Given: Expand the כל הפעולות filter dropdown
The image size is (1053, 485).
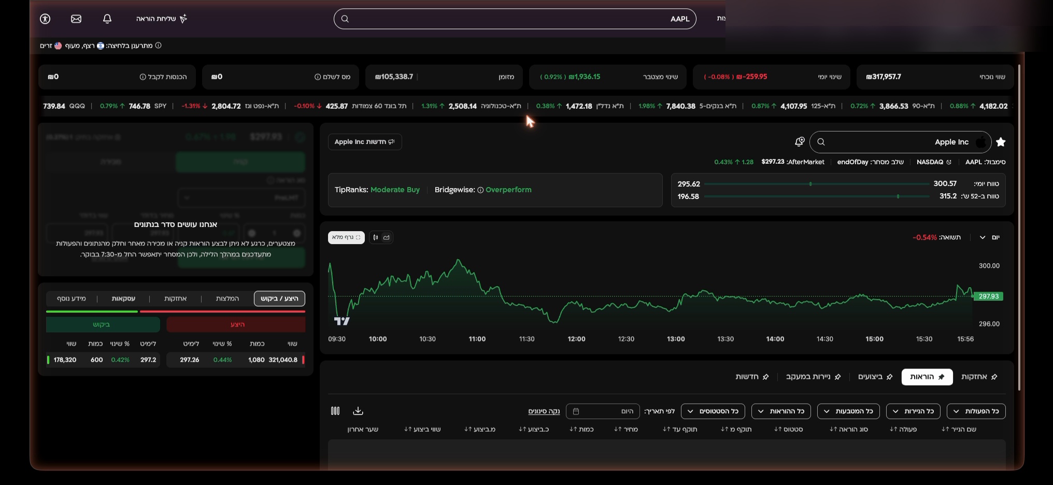Looking at the screenshot, I should [976, 411].
